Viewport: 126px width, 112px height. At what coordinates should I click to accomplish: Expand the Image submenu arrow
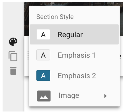pyautogui.click(x=105, y=96)
